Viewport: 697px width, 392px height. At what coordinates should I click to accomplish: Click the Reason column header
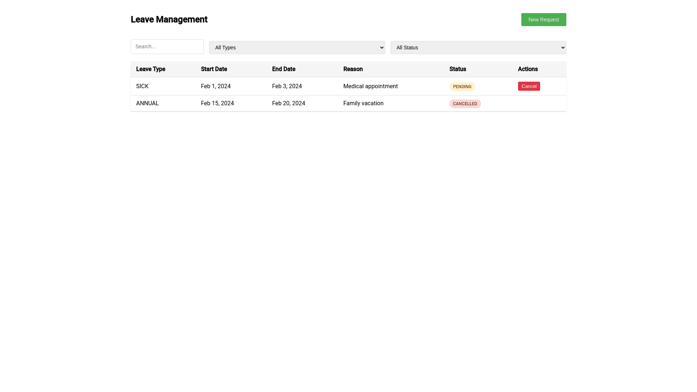[x=353, y=69]
